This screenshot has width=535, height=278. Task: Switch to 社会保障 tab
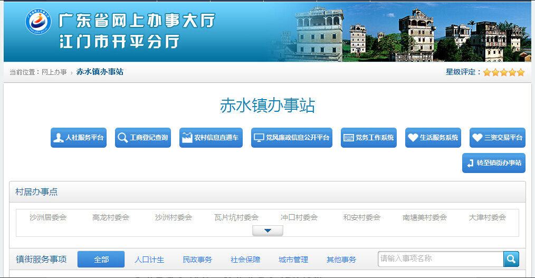245,260
